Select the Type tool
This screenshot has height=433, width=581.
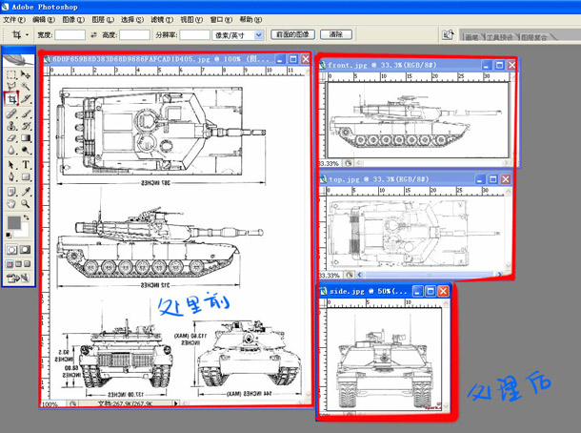(x=25, y=164)
